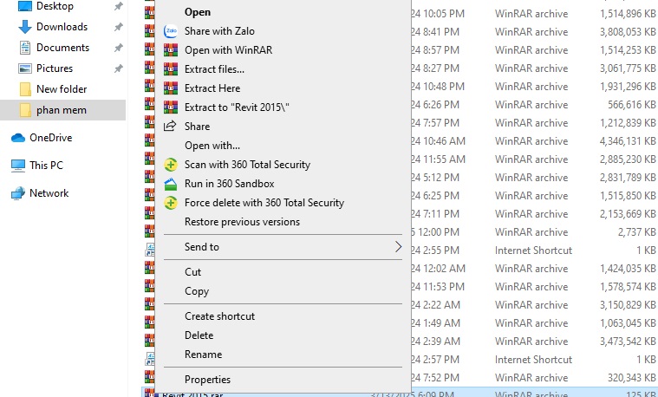Click the sandbox icon for Run in 360 Sandbox

coord(172,184)
